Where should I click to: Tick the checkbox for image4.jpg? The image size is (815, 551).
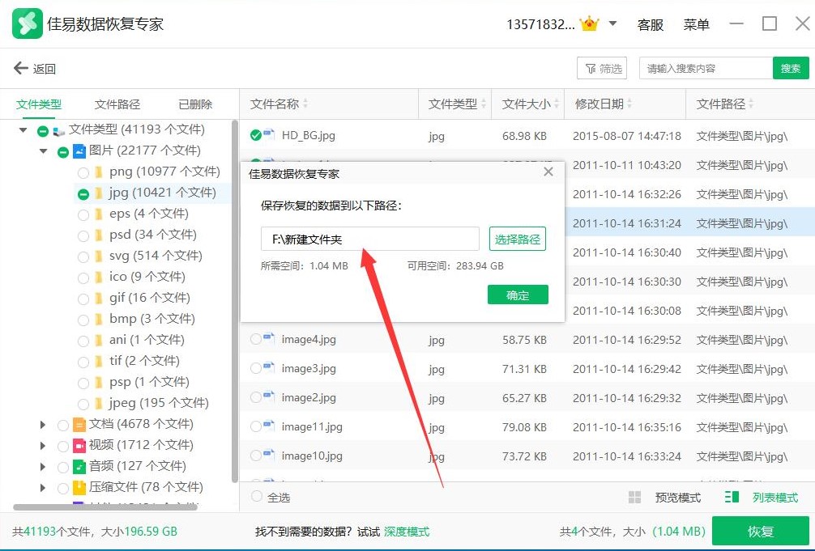(256, 340)
